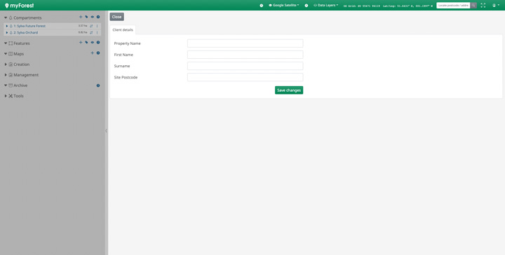
Task: Click the First Name field
Action: pyautogui.click(x=245, y=55)
